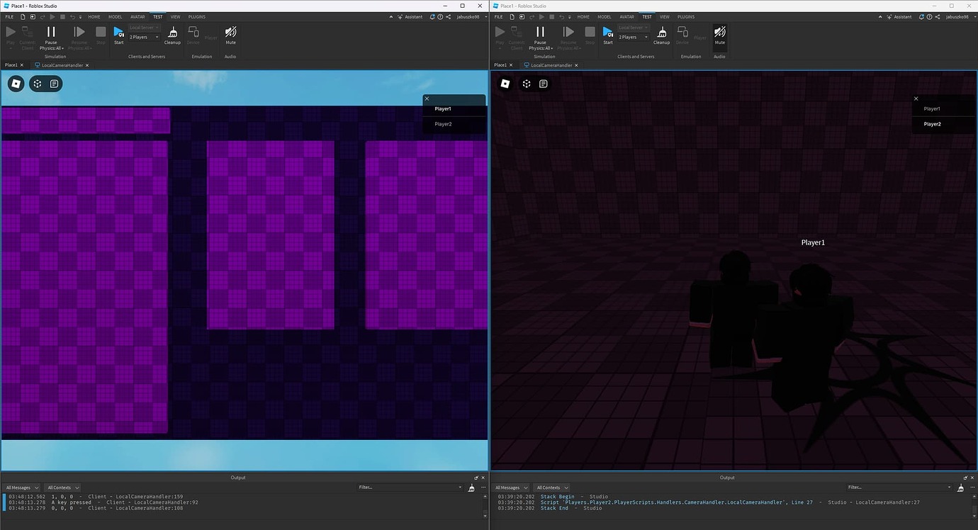Run Cleanup of clients and servers
Viewport: 978px width, 530px height.
coord(172,34)
